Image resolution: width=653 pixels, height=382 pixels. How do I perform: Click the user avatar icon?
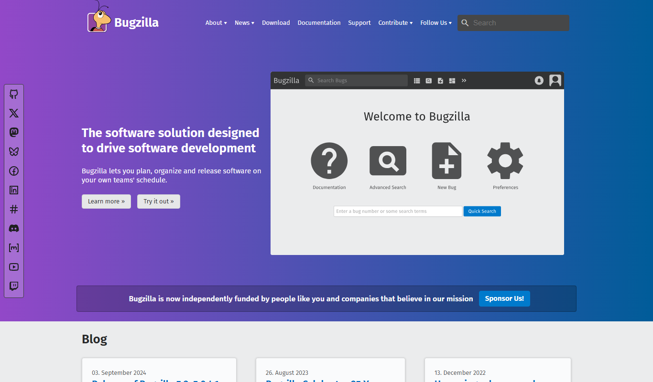click(555, 80)
